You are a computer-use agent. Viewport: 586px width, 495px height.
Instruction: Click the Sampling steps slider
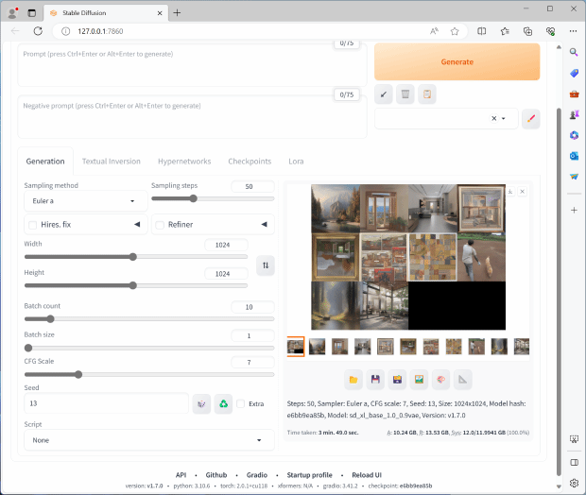[x=213, y=198]
